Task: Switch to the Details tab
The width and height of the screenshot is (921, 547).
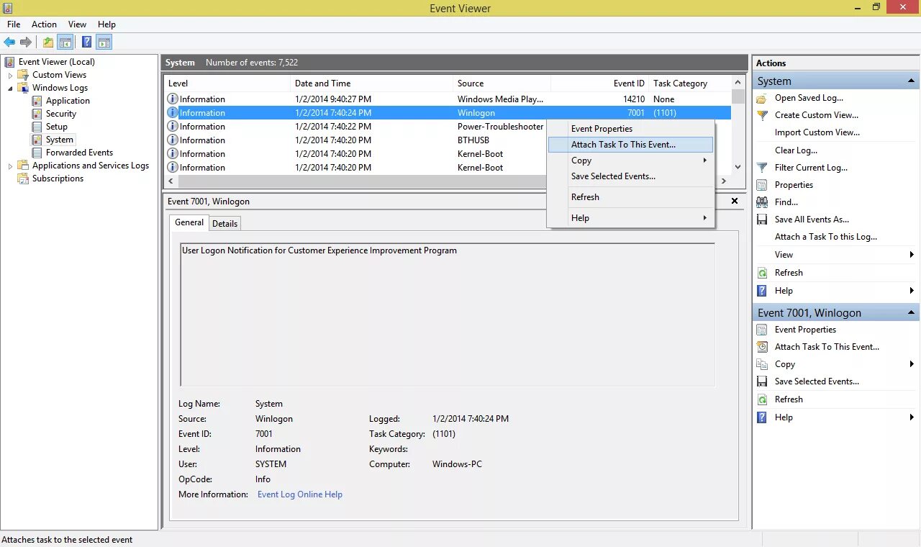Action: [x=224, y=224]
